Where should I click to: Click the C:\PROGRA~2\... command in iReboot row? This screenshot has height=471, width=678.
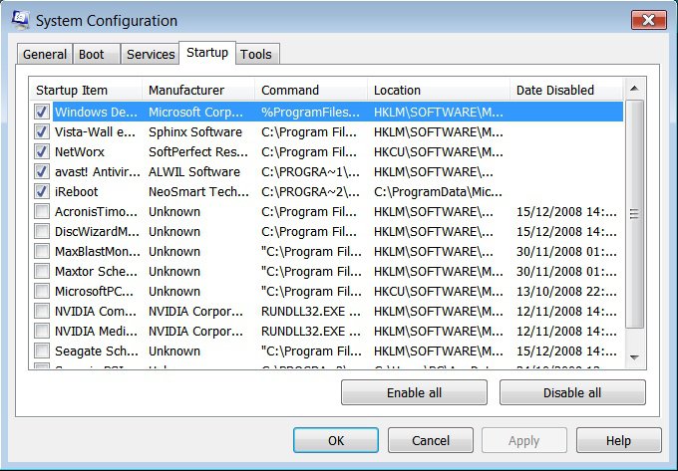tap(310, 191)
